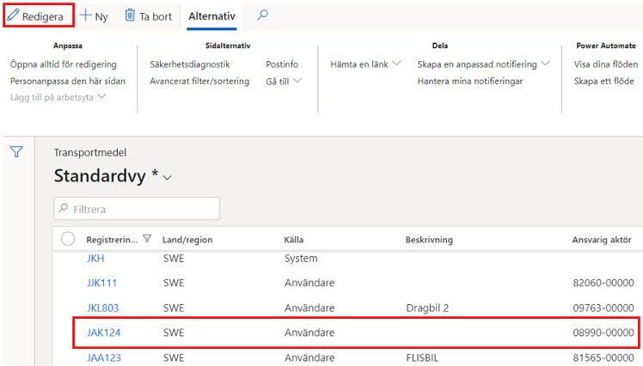643x366 pixels.
Task: Open the Säkerhetsdiagnostik option
Action: click(x=189, y=64)
